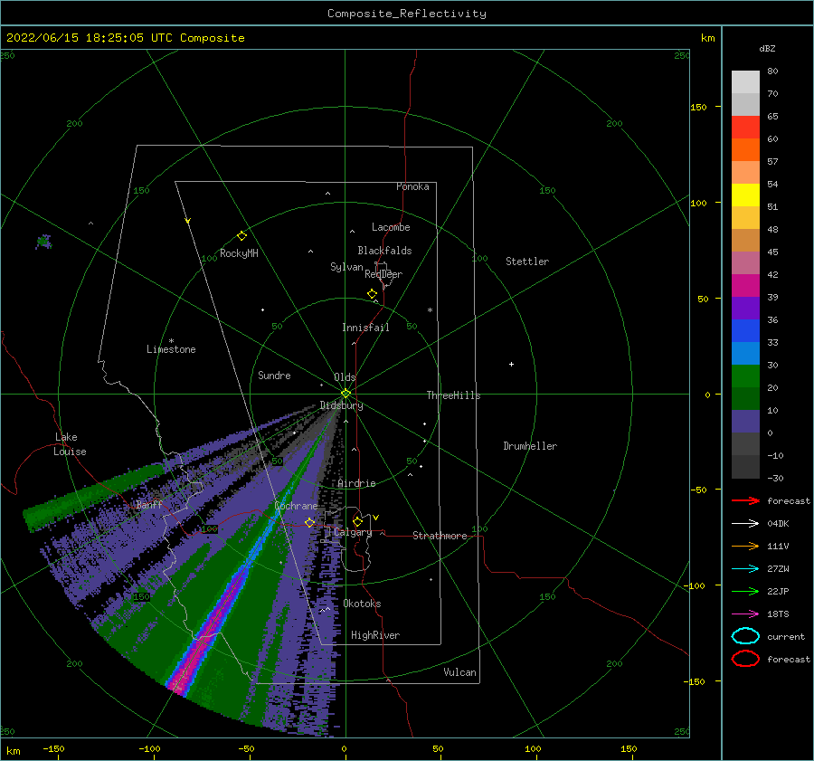
Task: Click the Drumheller label
Action: [x=530, y=446]
